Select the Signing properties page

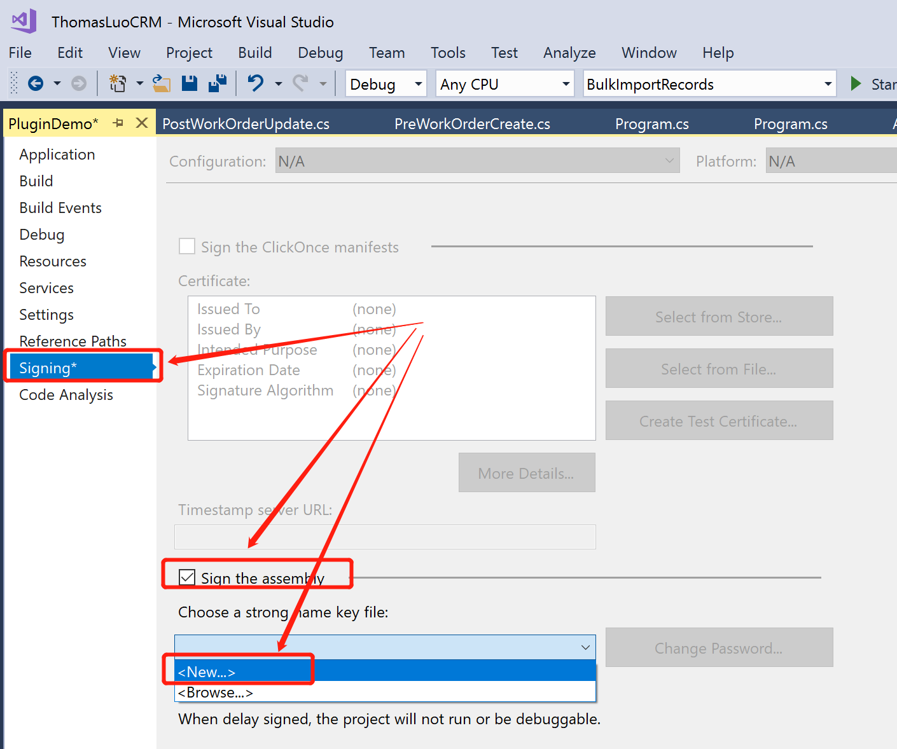tap(82, 368)
